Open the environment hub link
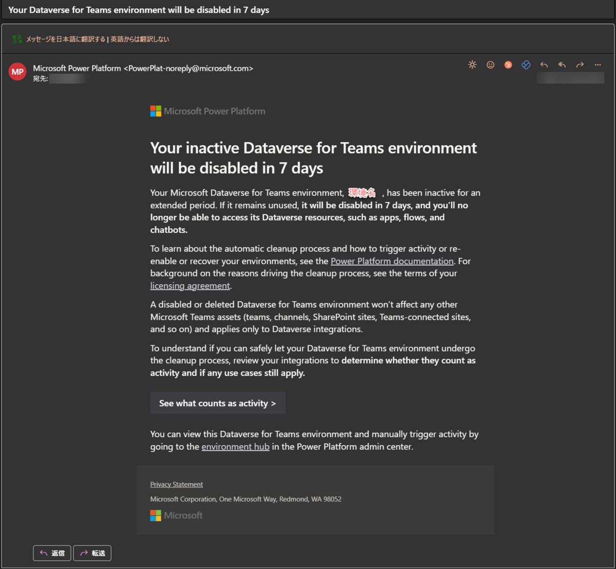Screen dimensions: 616x569 click(x=236, y=447)
